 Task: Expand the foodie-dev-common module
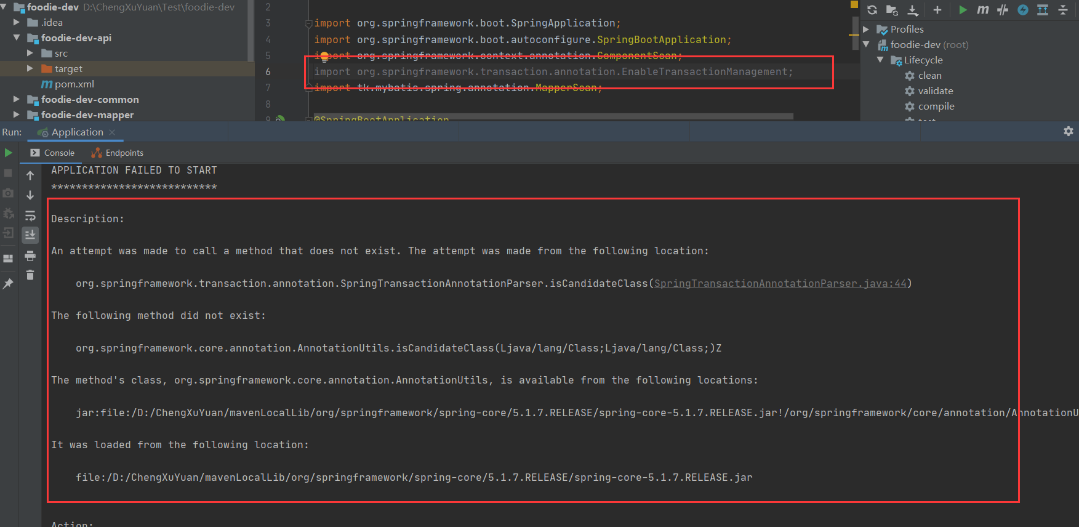[x=17, y=99]
